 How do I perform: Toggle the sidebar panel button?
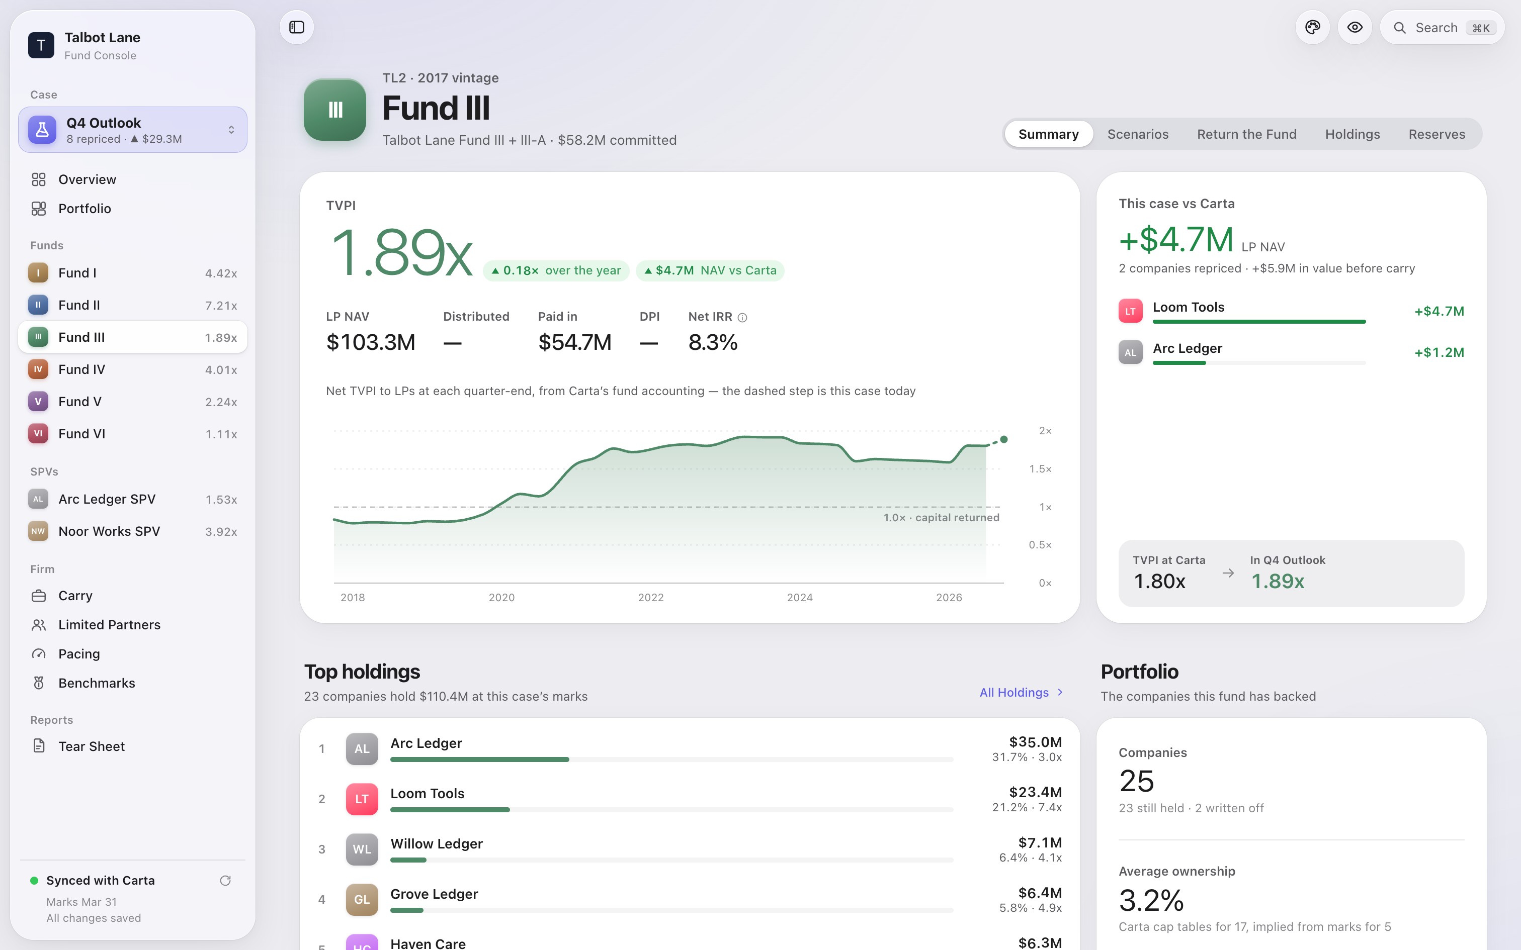click(x=297, y=27)
